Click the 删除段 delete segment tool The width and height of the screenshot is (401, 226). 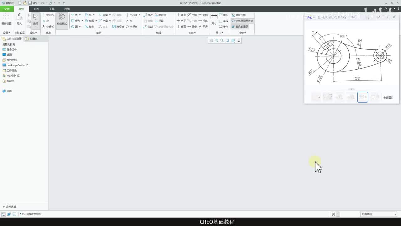point(160,15)
